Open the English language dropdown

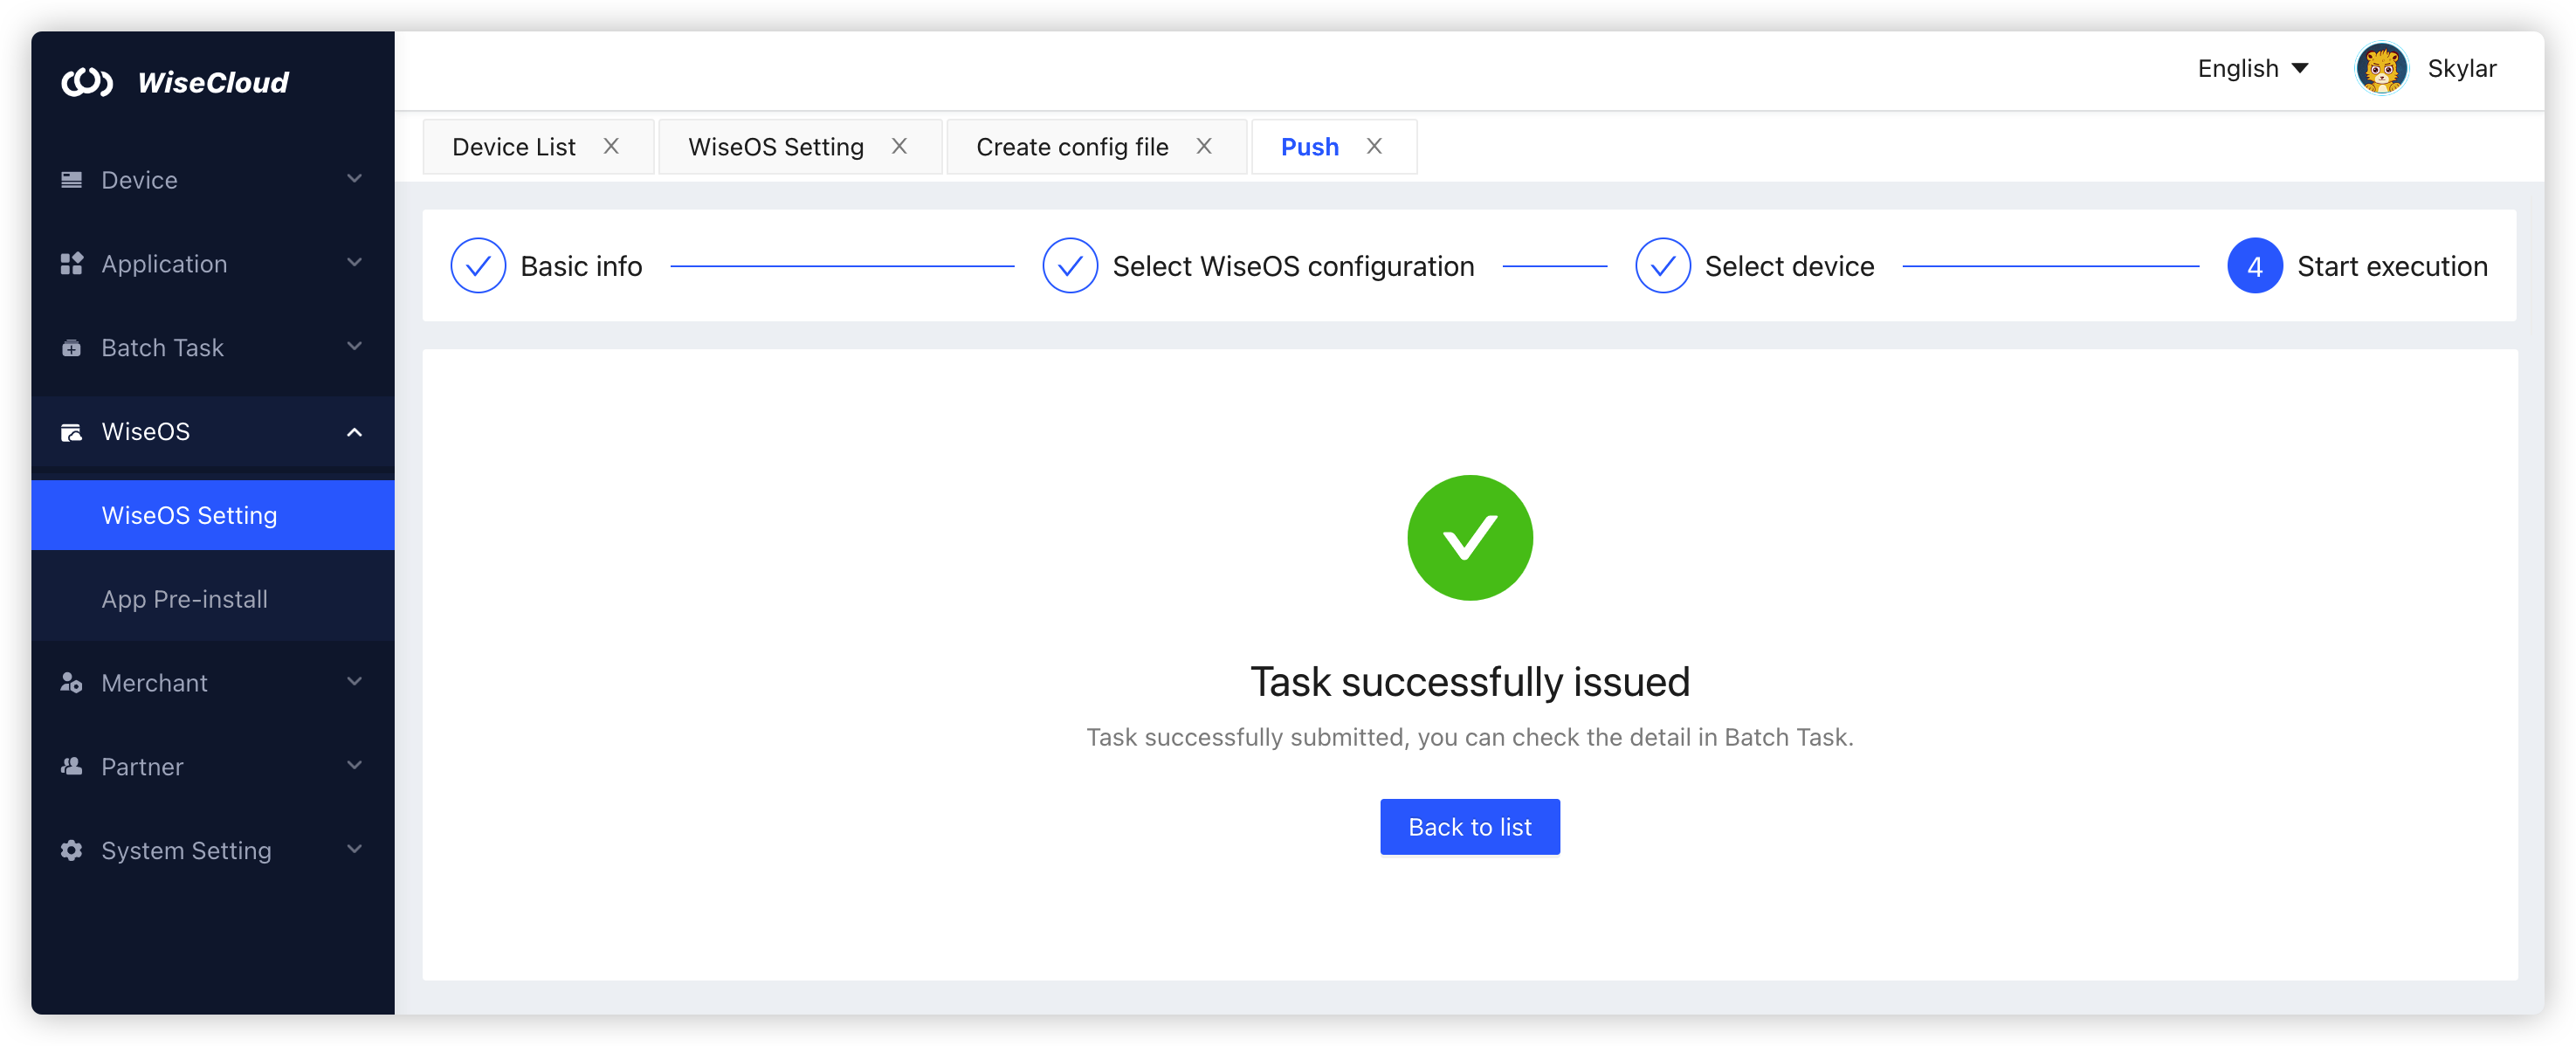point(2252,69)
